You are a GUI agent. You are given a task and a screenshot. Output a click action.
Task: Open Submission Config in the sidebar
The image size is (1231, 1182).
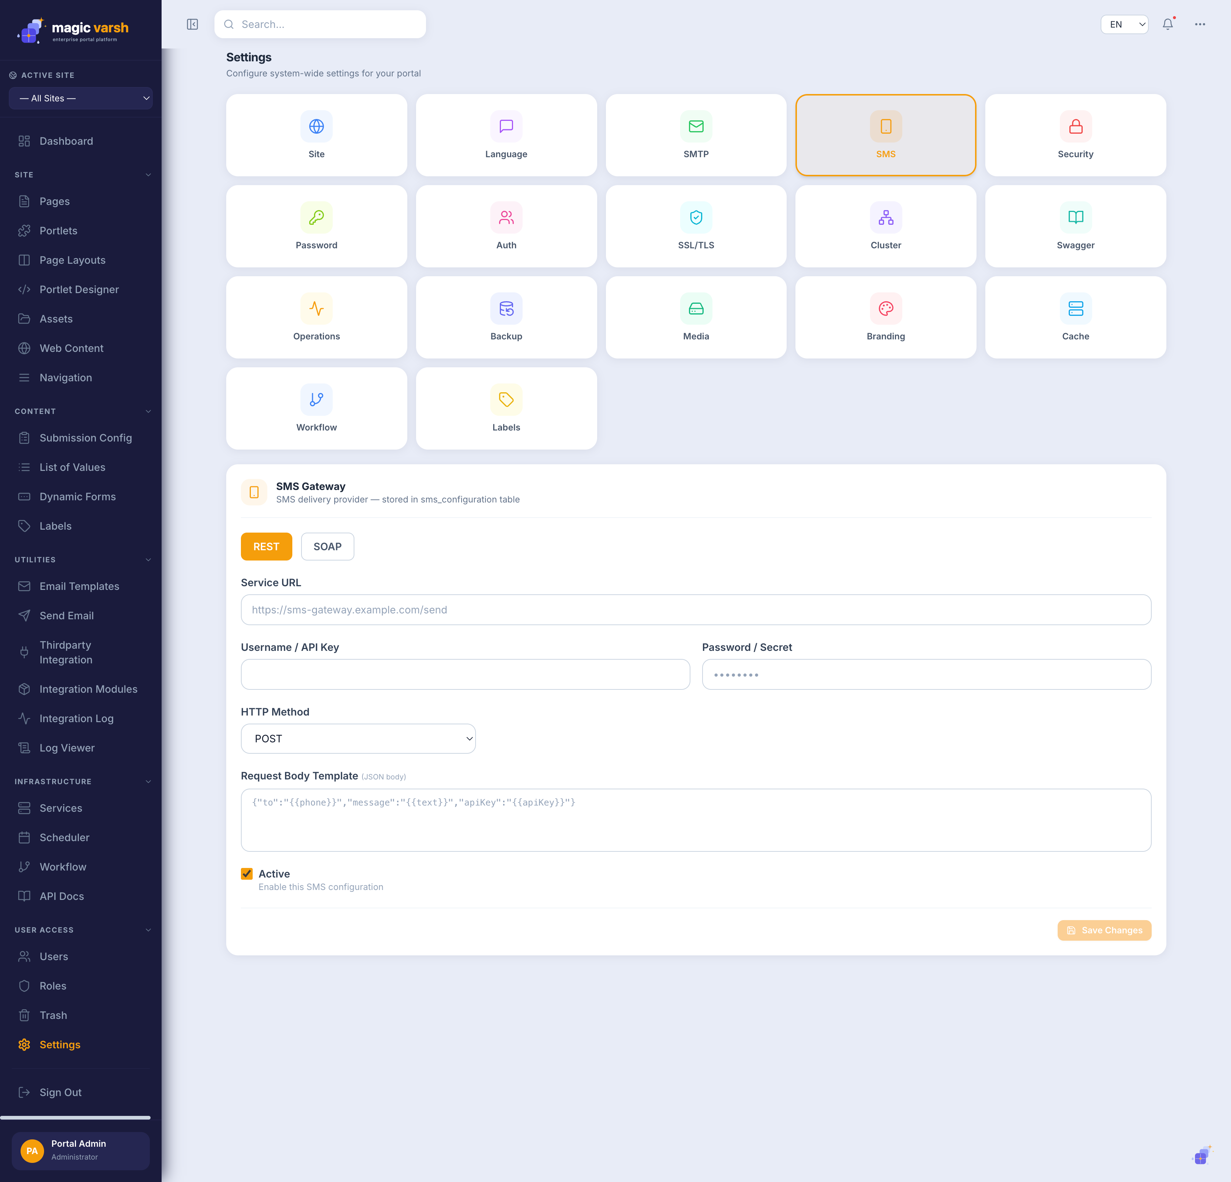[x=81, y=438]
